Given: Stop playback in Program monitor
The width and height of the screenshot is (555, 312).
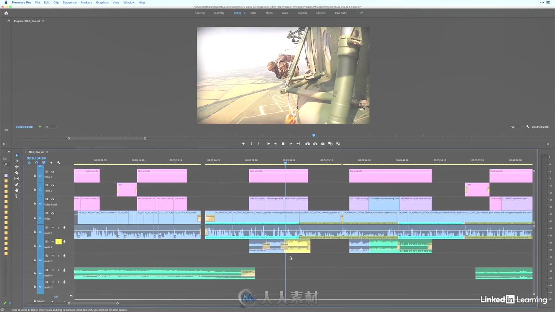Looking at the screenshot, I should tap(283, 143).
